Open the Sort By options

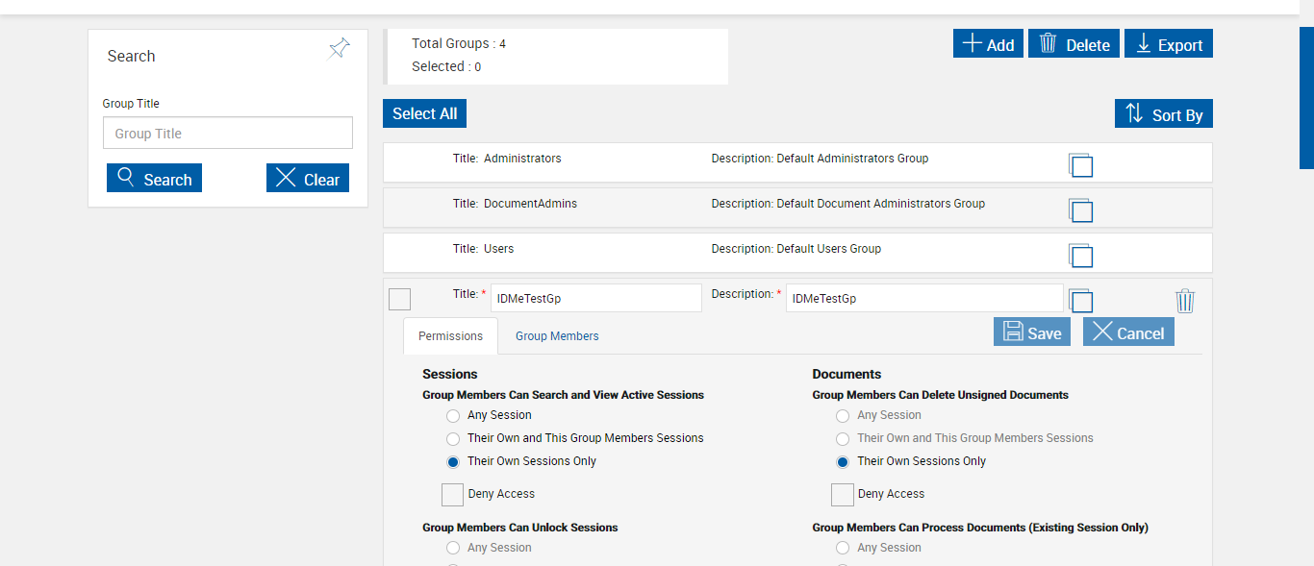click(1164, 114)
